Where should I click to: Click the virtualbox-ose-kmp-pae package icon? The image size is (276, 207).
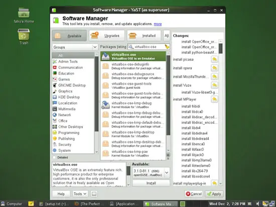pos(105,153)
